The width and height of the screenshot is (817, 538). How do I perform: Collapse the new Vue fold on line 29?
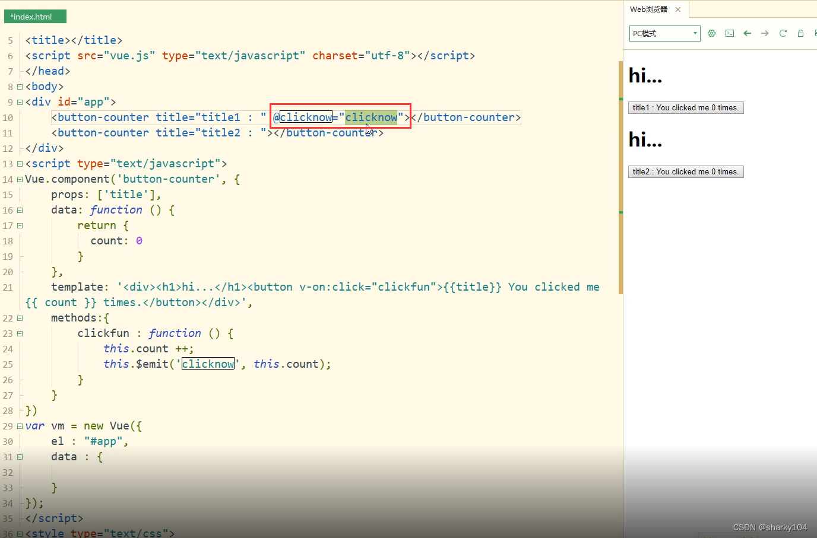tap(20, 426)
